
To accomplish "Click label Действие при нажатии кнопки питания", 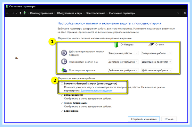I will click(x=86, y=53).
